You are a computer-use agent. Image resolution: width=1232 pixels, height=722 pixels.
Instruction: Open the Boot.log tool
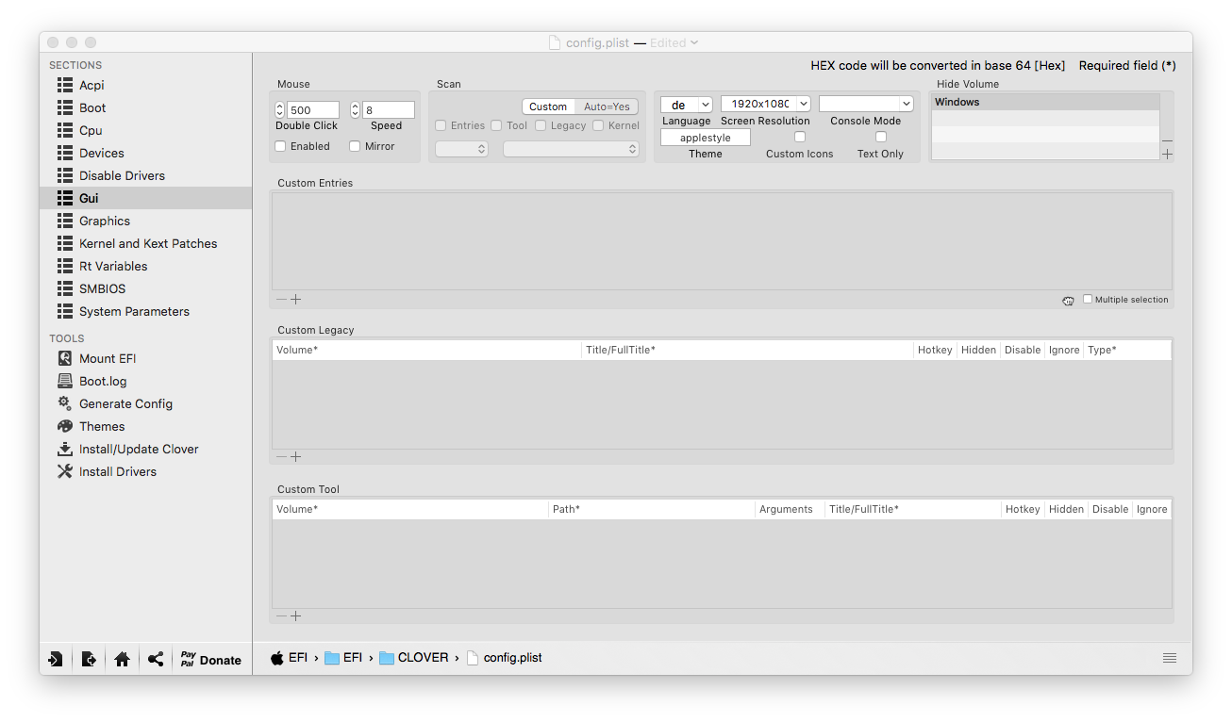click(145, 381)
